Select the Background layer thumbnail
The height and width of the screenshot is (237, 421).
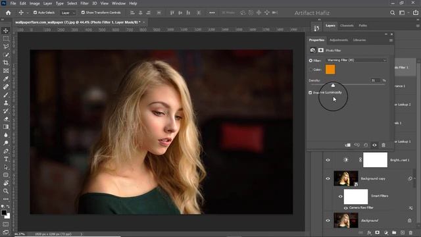(346, 221)
